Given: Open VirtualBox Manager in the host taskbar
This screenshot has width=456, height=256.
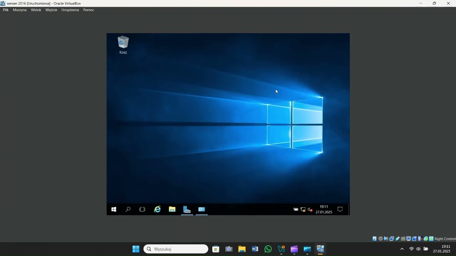Looking at the screenshot, I should [281, 249].
